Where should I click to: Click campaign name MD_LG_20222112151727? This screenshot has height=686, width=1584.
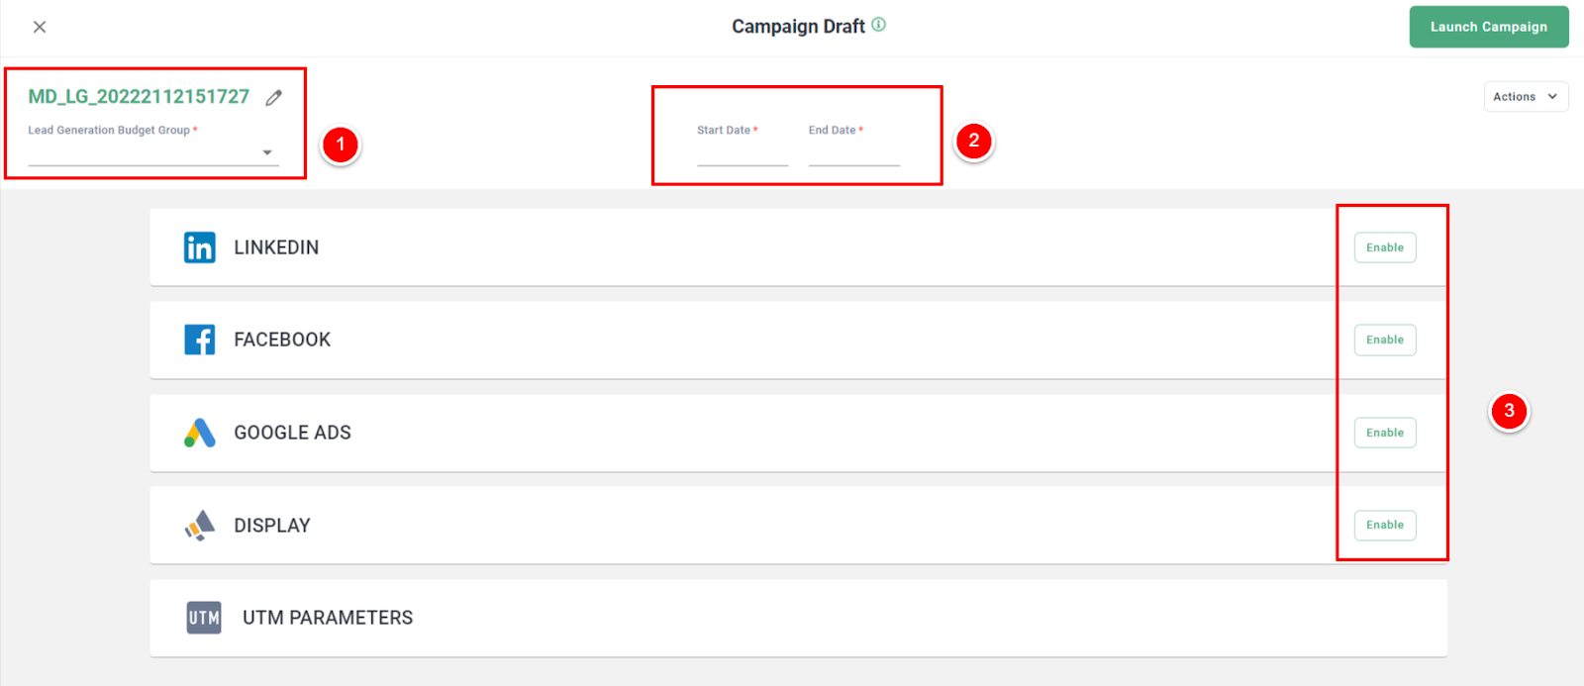(x=139, y=96)
